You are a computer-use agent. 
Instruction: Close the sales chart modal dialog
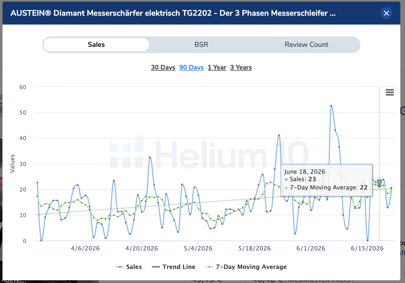[x=386, y=13]
